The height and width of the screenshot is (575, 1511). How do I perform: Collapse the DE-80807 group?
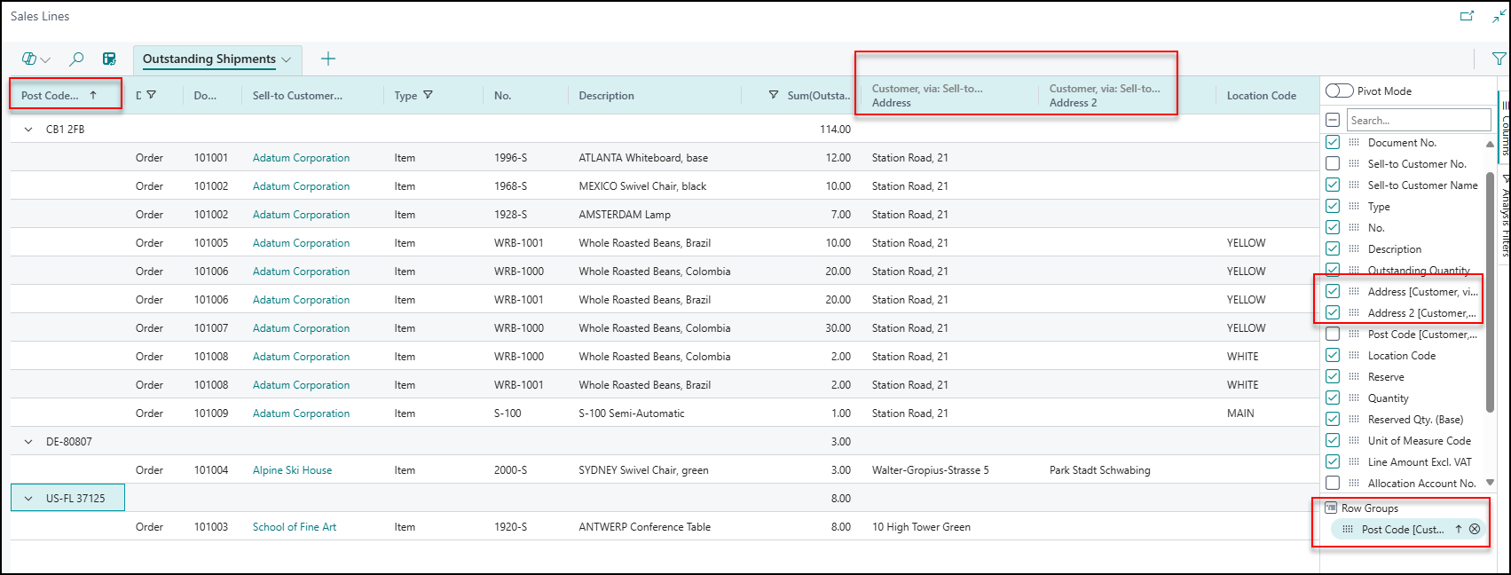click(x=28, y=441)
